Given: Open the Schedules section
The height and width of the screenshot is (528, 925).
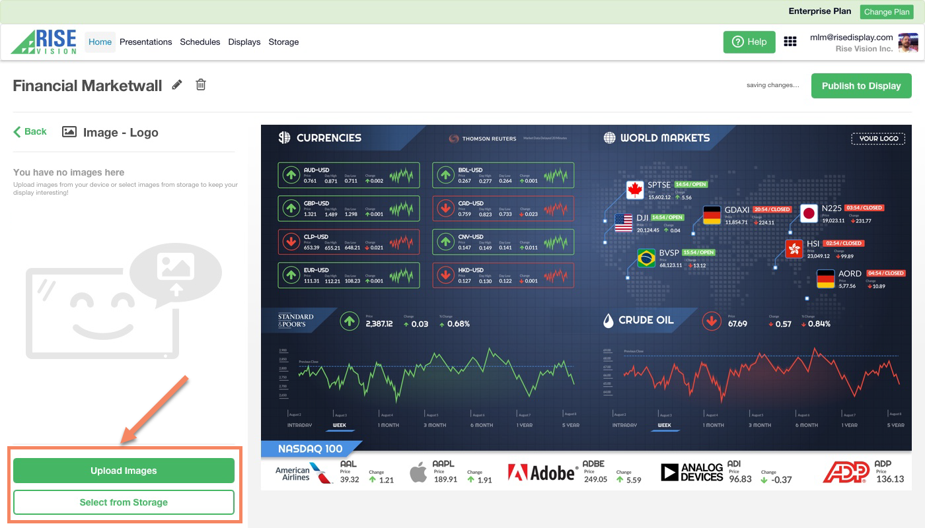Looking at the screenshot, I should 200,42.
